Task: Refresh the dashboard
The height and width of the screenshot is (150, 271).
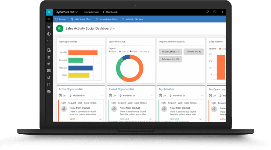Action: [61, 19]
